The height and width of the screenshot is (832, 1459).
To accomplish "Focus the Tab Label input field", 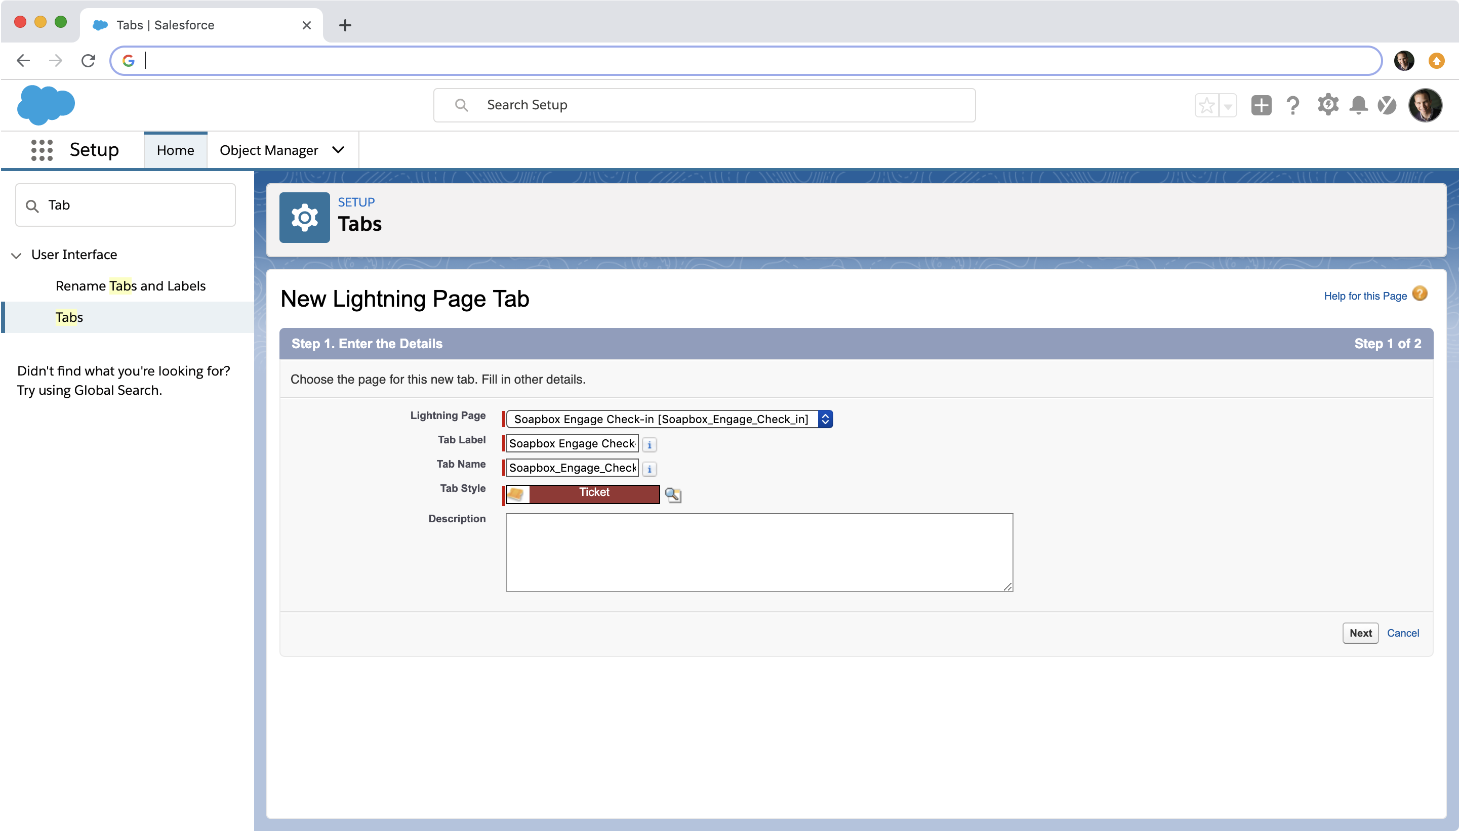I will 572,444.
